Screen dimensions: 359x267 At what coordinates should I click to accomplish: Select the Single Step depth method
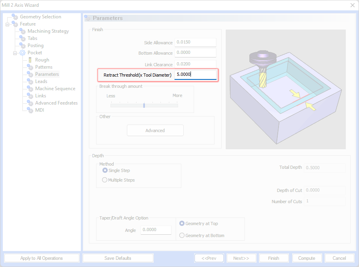[105, 170]
